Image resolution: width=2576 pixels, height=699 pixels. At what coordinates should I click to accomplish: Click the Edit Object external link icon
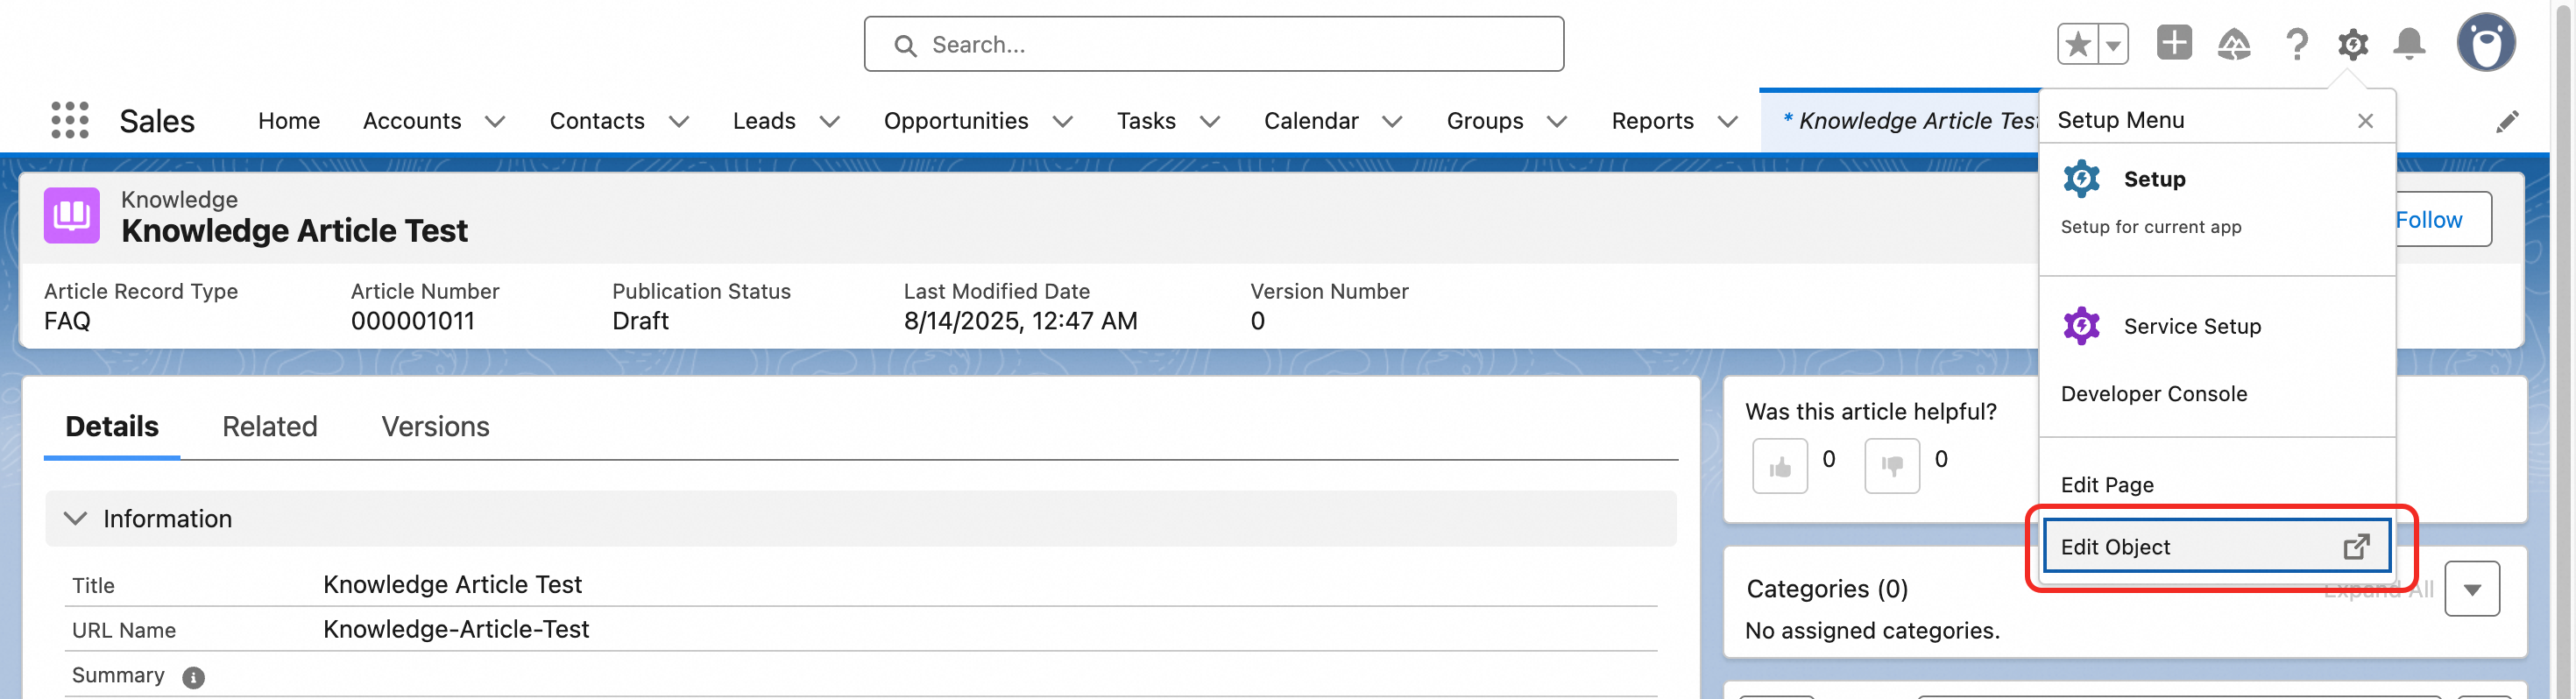click(2357, 547)
